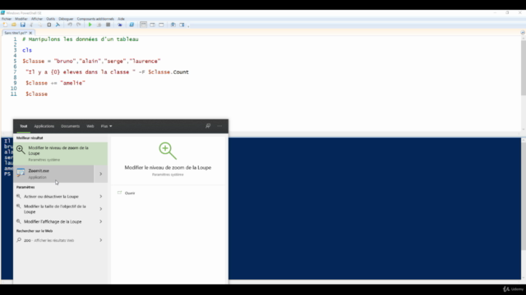This screenshot has height=295, width=526.
Task: Show the script pane on top
Action: pos(143,25)
